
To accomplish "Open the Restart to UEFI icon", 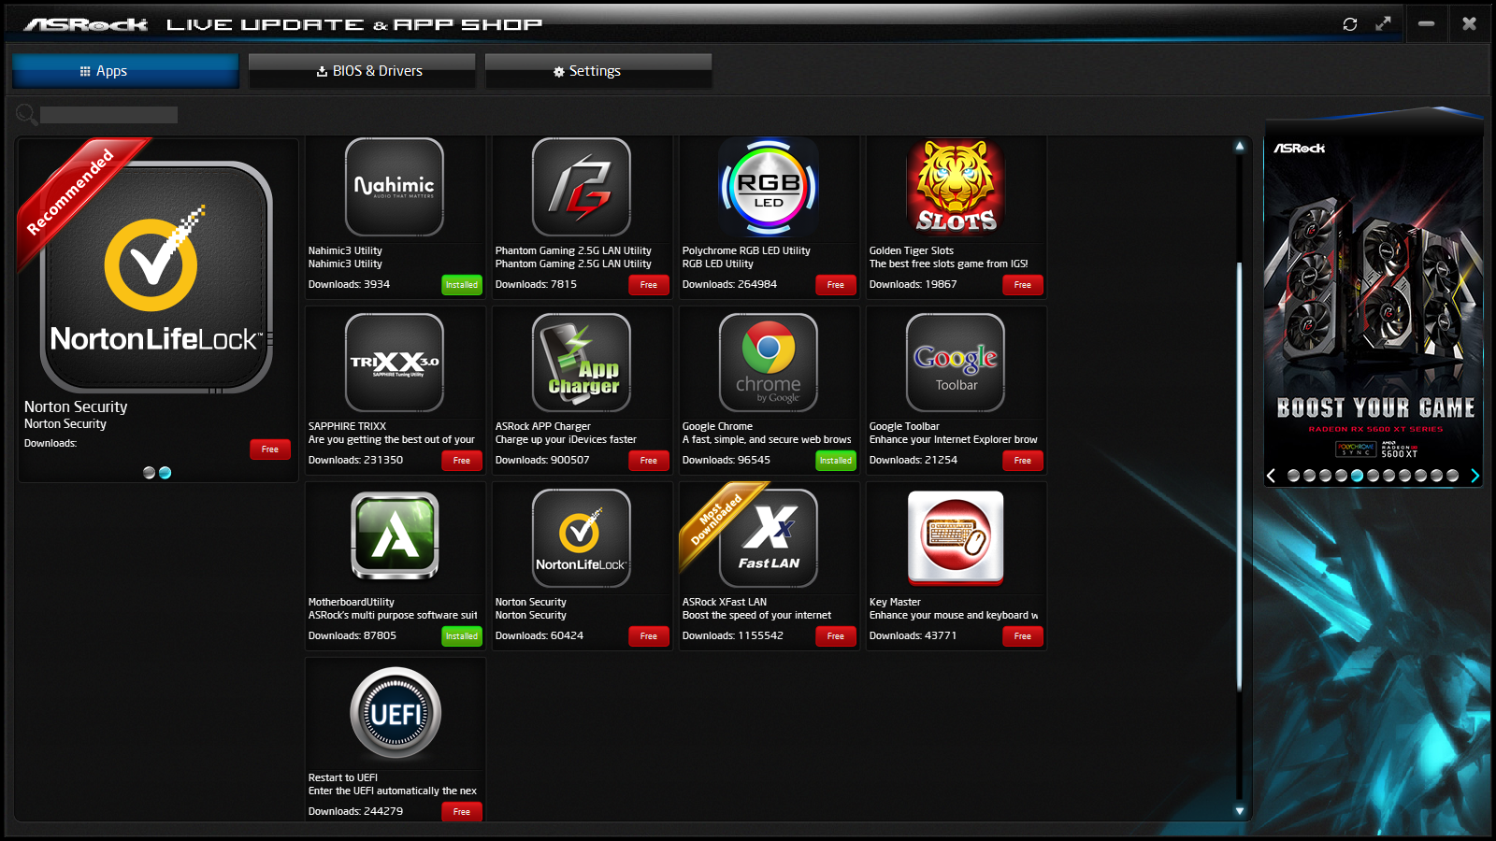I will pyautogui.click(x=396, y=714).
